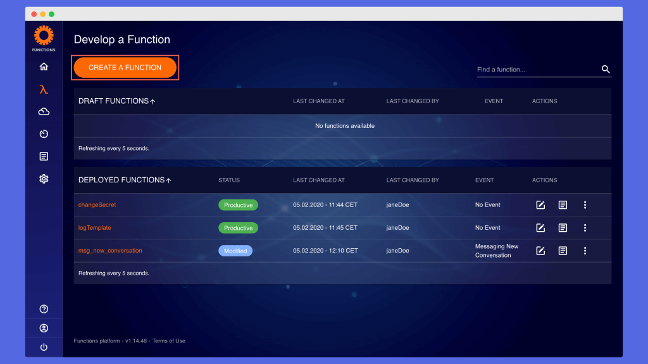Open the msg_new_conversation function link
The height and width of the screenshot is (364, 648).
pos(110,251)
